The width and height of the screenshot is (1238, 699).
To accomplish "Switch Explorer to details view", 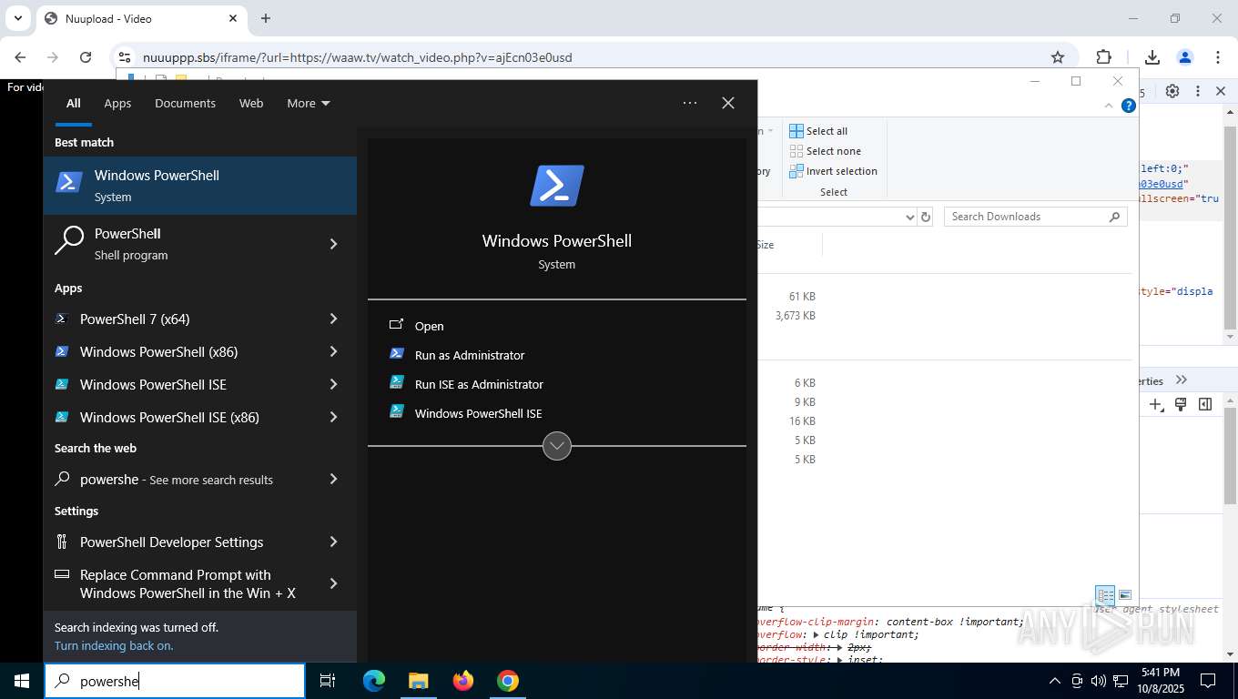I will tap(1105, 596).
